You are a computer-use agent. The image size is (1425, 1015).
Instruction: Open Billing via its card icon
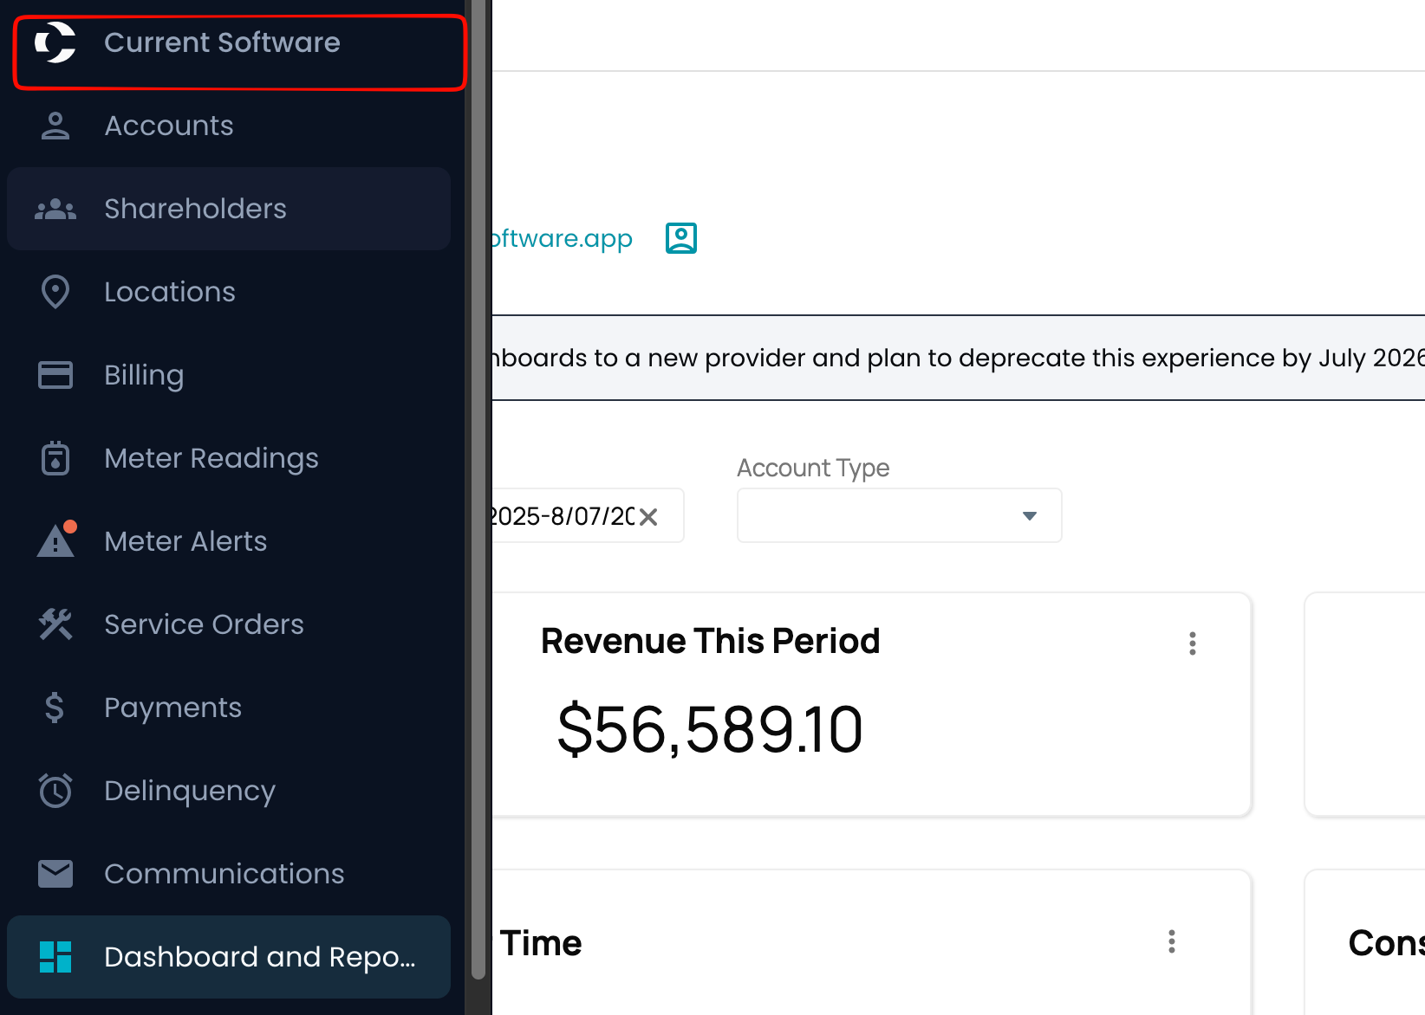pos(55,375)
